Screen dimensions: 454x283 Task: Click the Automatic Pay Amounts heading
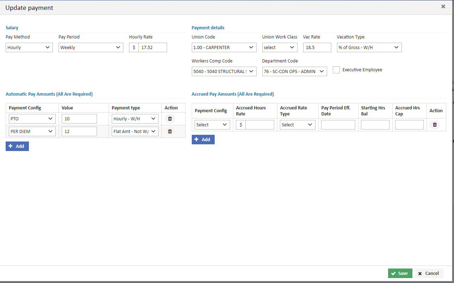[x=49, y=94]
